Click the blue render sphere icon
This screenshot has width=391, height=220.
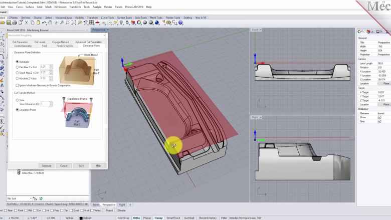[156, 23]
